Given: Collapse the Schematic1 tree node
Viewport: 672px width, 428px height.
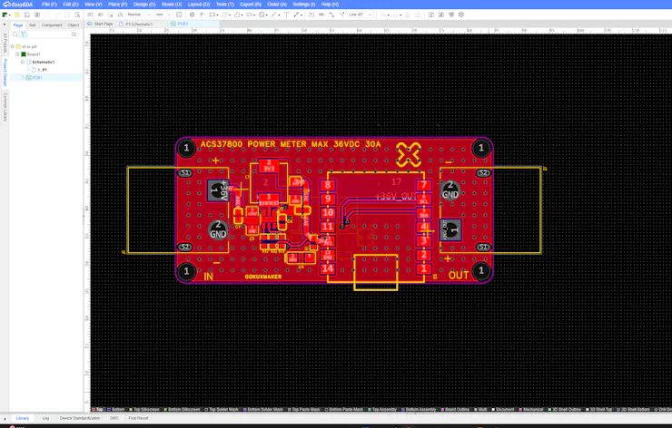Looking at the screenshot, I should [x=23, y=62].
